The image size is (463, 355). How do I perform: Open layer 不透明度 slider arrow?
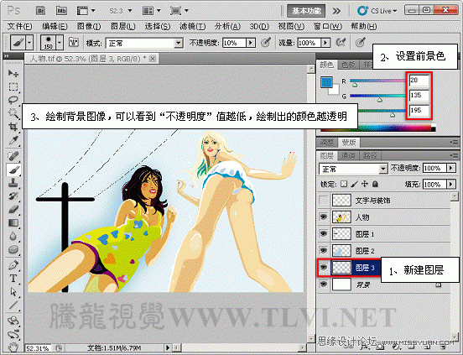[451, 168]
